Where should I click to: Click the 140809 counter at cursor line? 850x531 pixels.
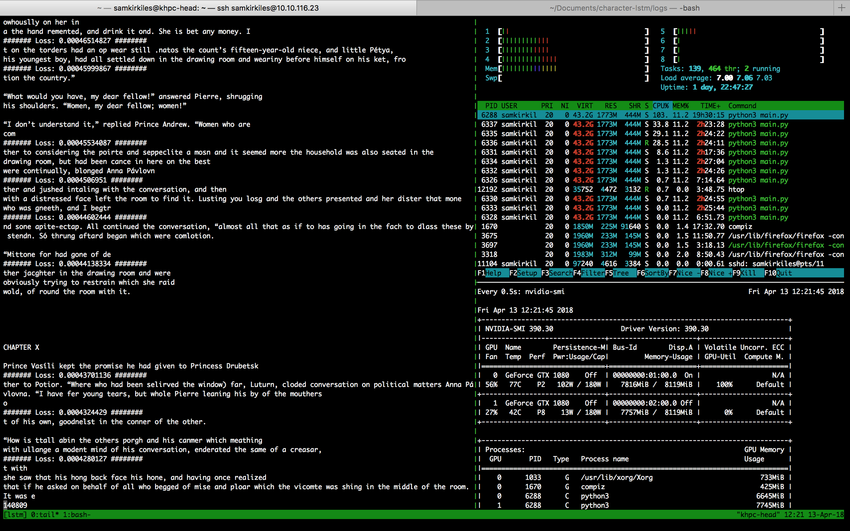pyautogui.click(x=15, y=505)
